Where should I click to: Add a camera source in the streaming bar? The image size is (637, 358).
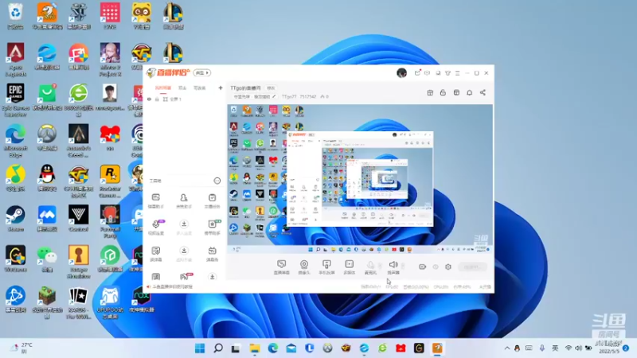point(304,267)
